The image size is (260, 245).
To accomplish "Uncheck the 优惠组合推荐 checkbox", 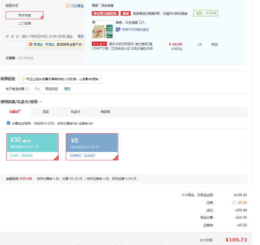I will click(x=8, y=123).
